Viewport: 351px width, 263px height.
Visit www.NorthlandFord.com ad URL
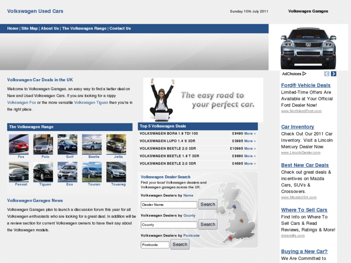click(301, 111)
